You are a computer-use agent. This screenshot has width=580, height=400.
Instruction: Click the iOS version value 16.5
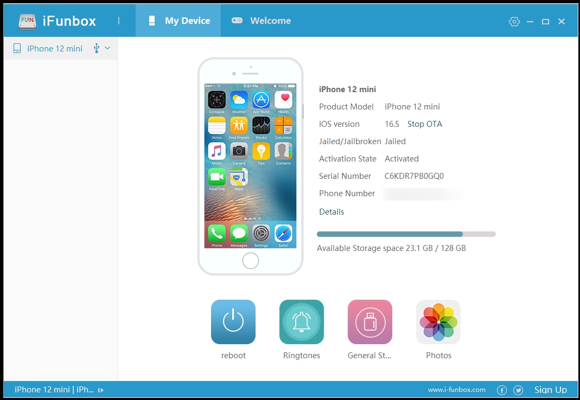pos(392,124)
